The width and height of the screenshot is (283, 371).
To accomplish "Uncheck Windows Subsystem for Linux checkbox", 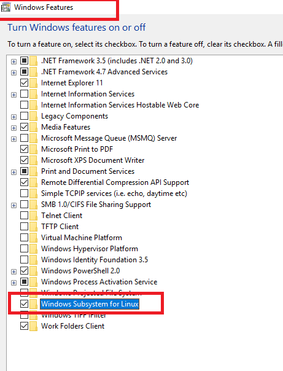I will point(24,304).
